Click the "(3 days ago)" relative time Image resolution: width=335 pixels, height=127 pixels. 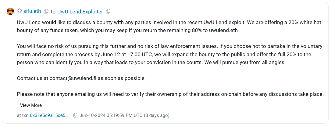point(157,115)
